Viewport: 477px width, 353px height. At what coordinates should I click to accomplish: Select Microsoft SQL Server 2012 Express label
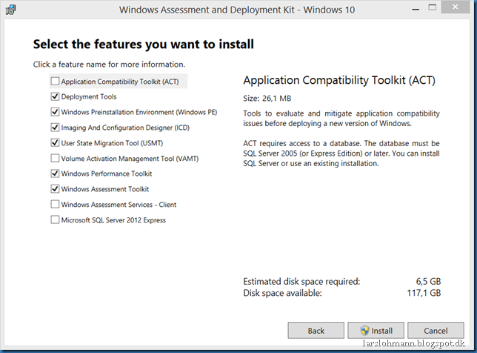pyautogui.click(x=113, y=220)
